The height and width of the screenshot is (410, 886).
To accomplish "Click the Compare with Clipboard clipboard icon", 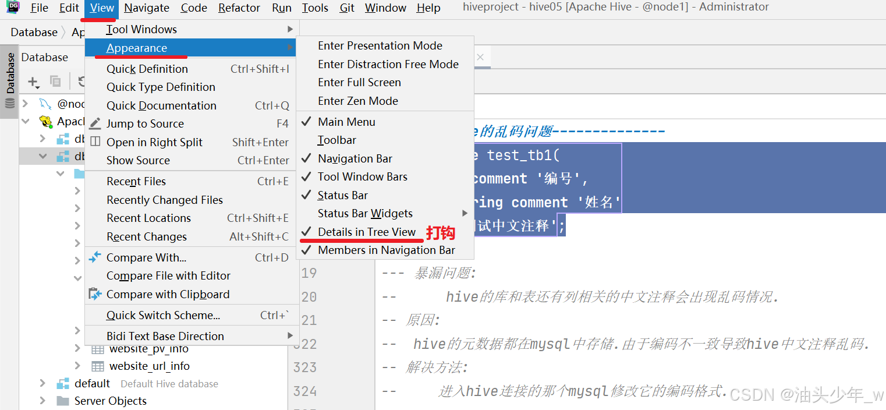I will click(x=95, y=294).
